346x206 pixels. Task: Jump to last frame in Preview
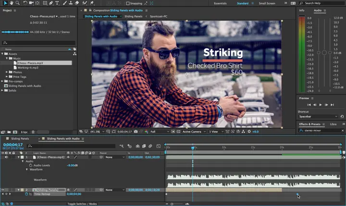click(333, 105)
